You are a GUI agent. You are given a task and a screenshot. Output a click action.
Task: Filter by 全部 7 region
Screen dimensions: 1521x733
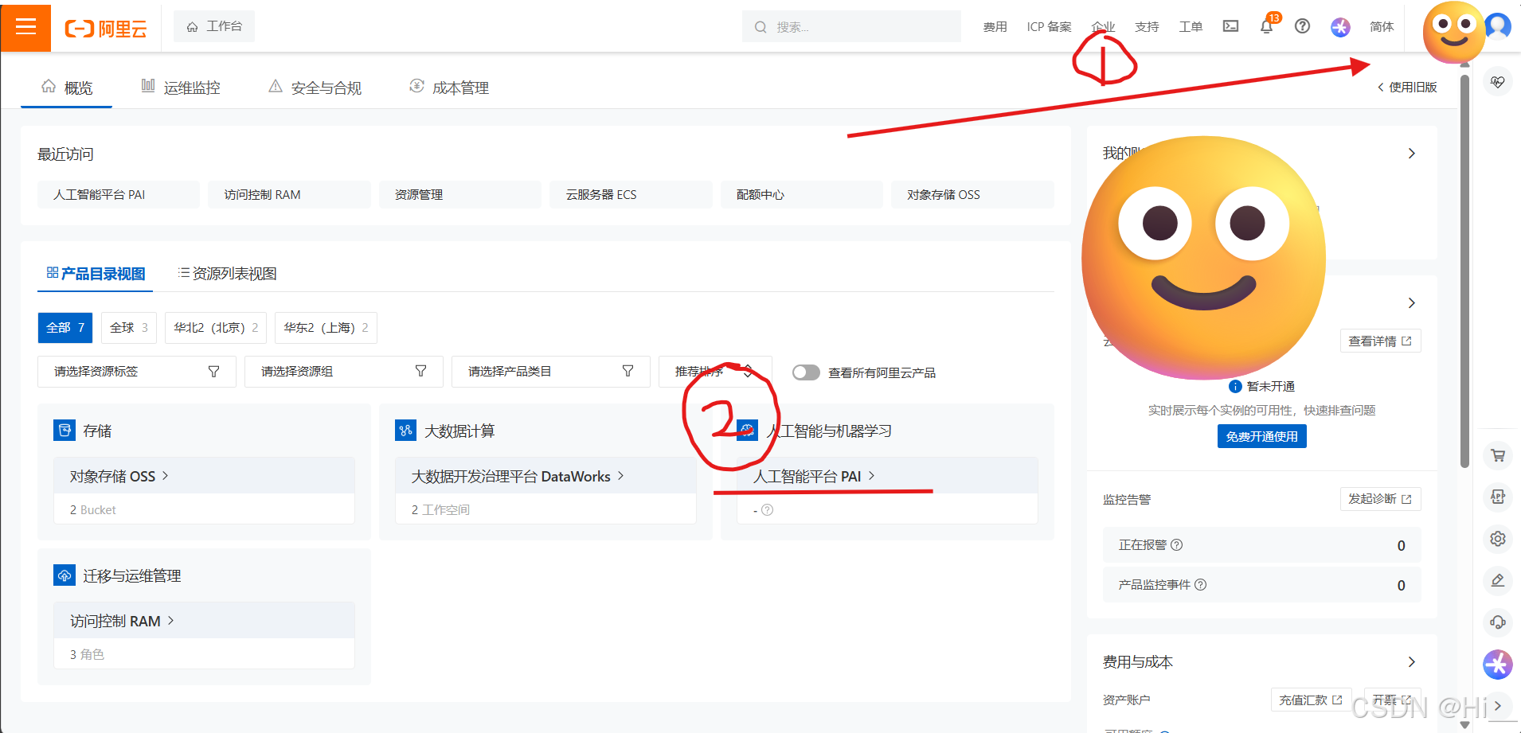(x=65, y=328)
